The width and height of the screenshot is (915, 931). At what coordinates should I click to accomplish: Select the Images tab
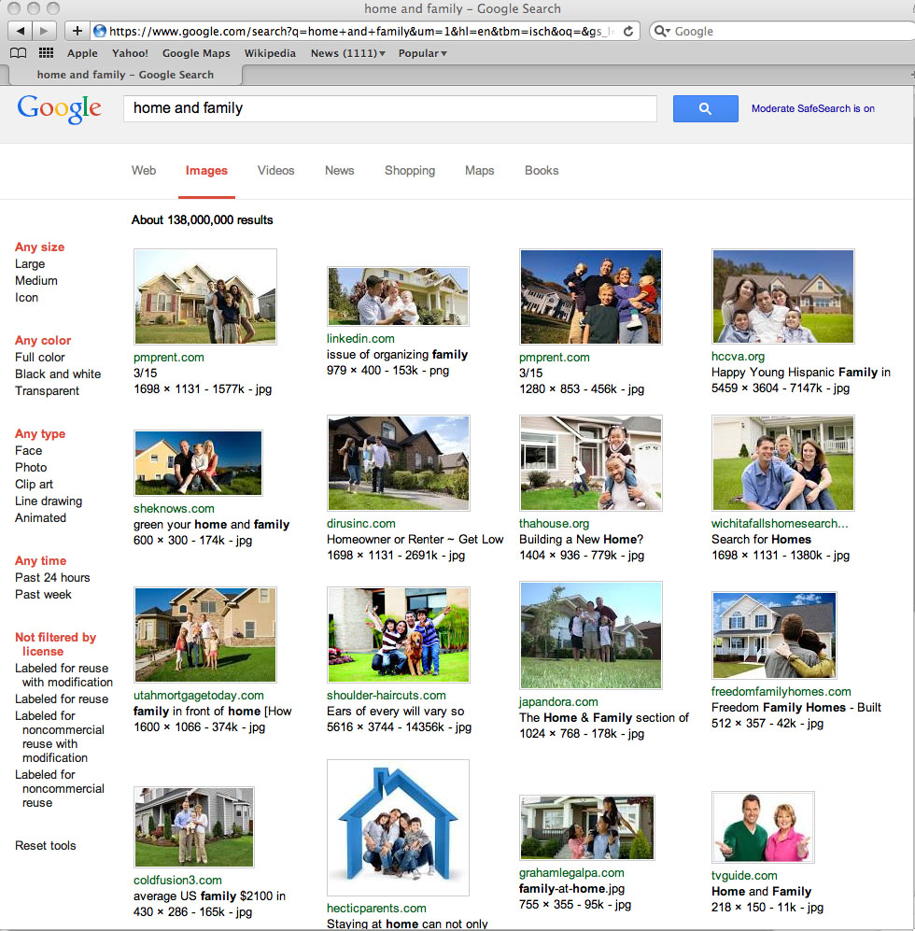click(x=206, y=170)
